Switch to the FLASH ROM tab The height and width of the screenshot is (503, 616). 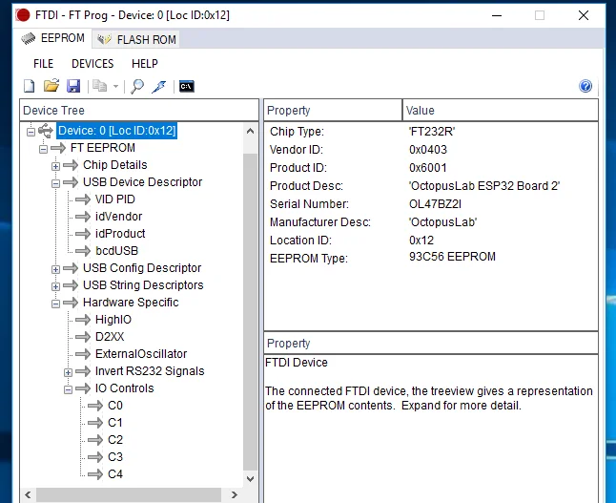[x=136, y=39]
